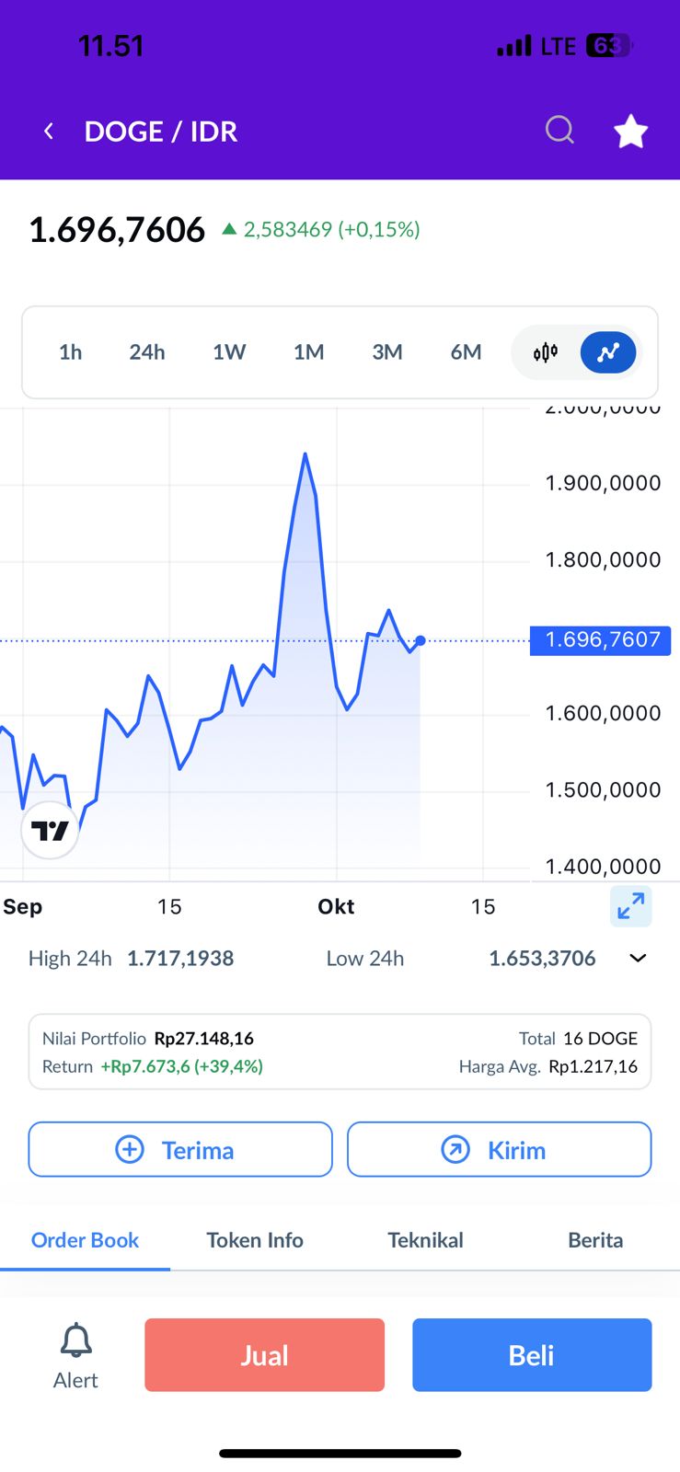Tap the red Jual sell button

[264, 1355]
